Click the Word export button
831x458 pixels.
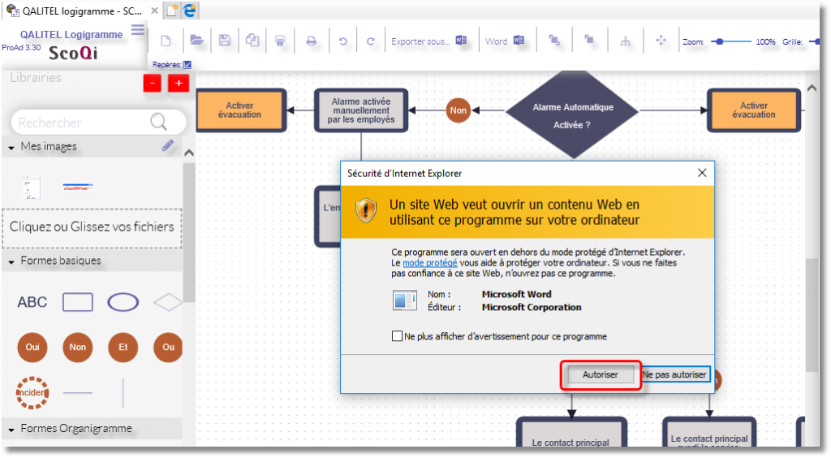[x=505, y=41]
